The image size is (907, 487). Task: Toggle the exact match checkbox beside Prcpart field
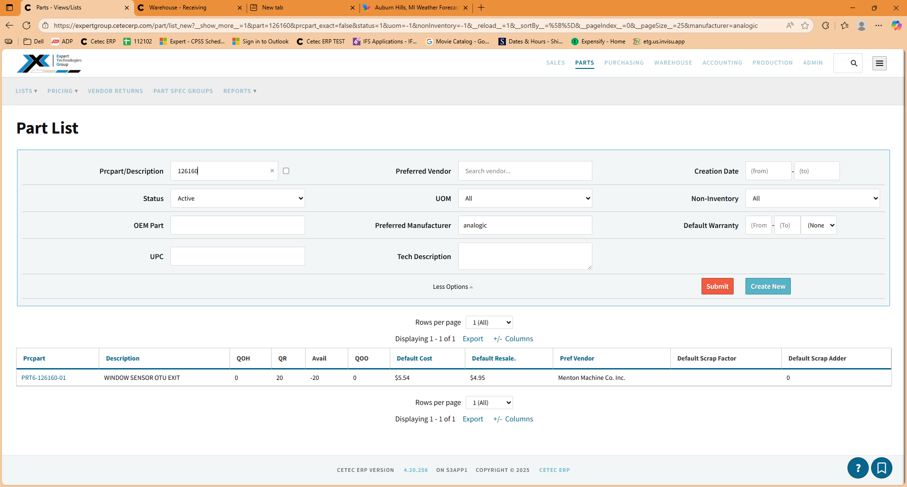tap(286, 171)
